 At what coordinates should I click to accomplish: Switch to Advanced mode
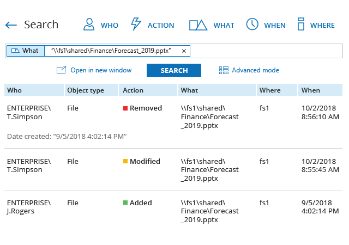[x=255, y=70]
